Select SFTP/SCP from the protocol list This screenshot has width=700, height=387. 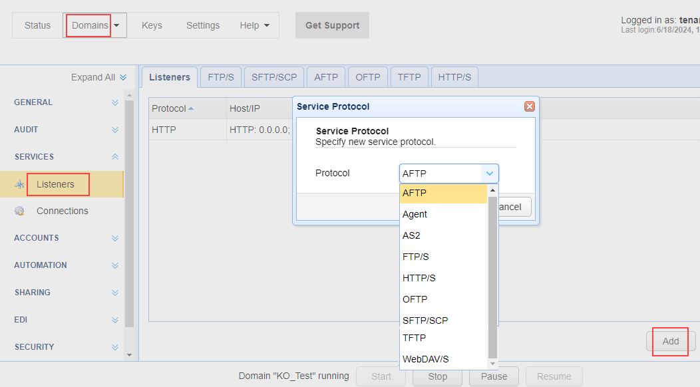(425, 321)
